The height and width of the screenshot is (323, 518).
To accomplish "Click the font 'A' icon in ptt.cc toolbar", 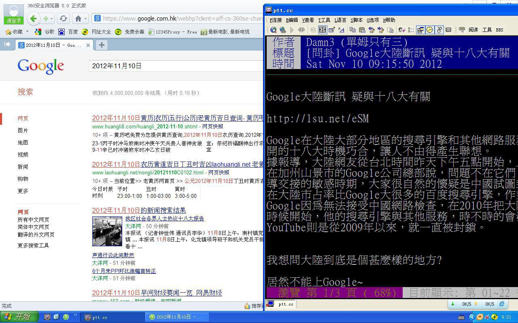I will [x=341, y=30].
